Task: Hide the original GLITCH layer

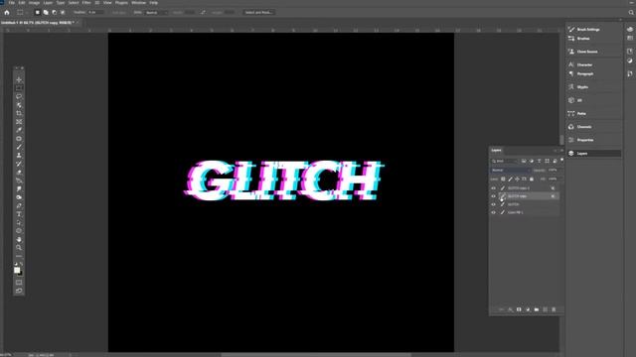Action: point(493,204)
